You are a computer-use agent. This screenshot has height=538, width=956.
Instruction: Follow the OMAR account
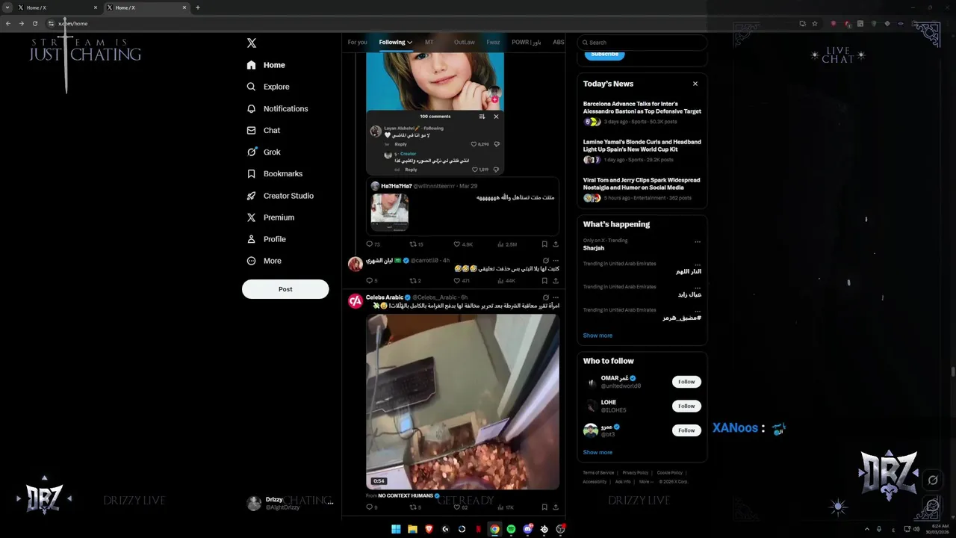coord(686,382)
